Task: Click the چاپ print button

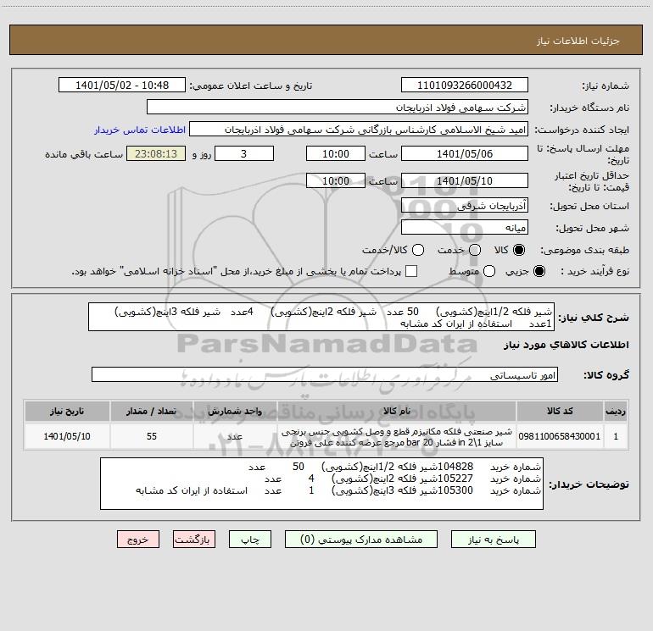Action: click(250, 540)
